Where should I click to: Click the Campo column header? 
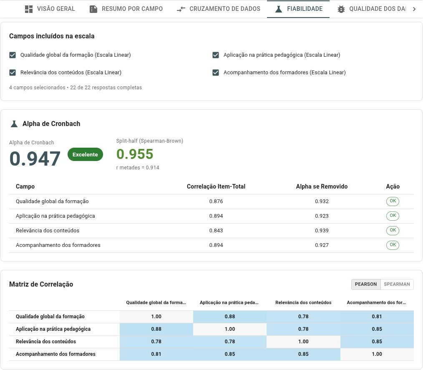[x=25, y=186]
